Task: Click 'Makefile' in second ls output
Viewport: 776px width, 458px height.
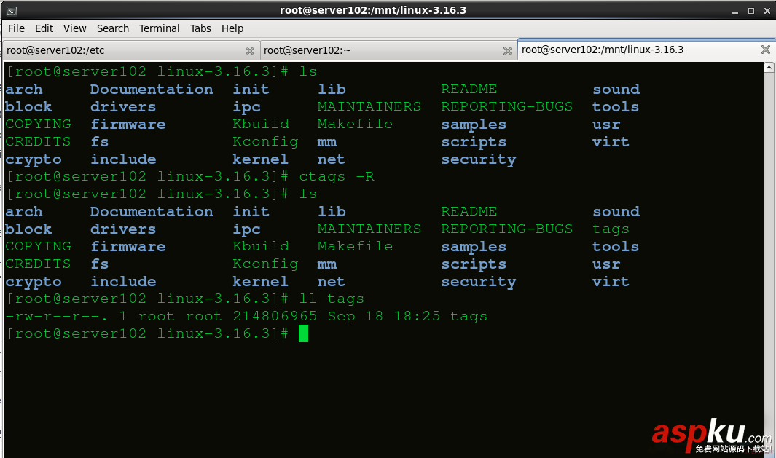Action: click(x=355, y=246)
